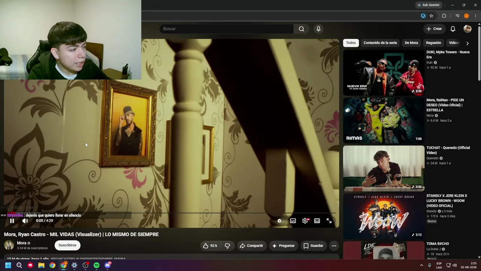Viewport: 481px width, 271px height.
Task: Filter suggestions by Reguetón
Action: click(x=434, y=43)
